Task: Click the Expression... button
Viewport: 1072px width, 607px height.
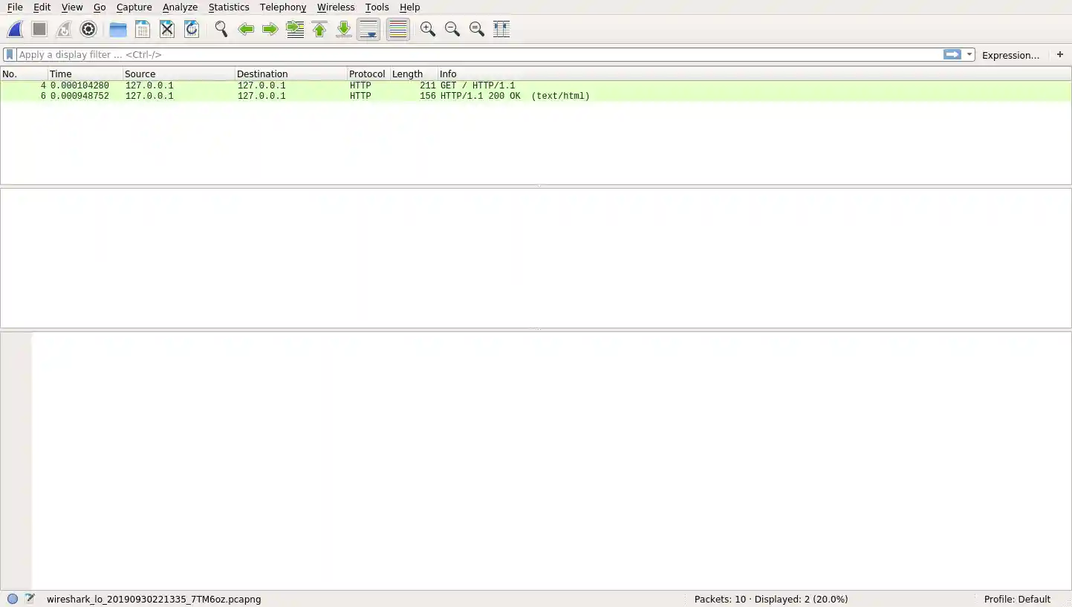Action: point(1010,54)
